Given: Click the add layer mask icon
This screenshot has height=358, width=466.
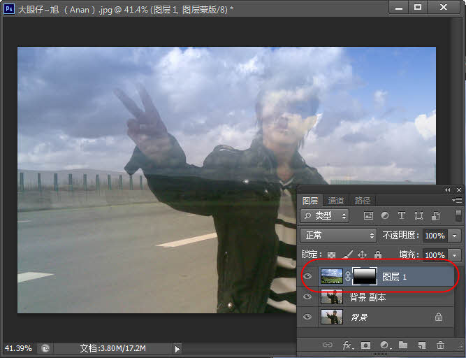Looking at the screenshot, I should click(x=366, y=345).
